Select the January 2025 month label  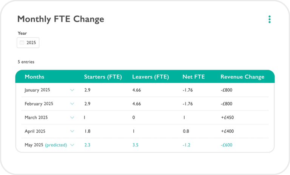click(37, 90)
